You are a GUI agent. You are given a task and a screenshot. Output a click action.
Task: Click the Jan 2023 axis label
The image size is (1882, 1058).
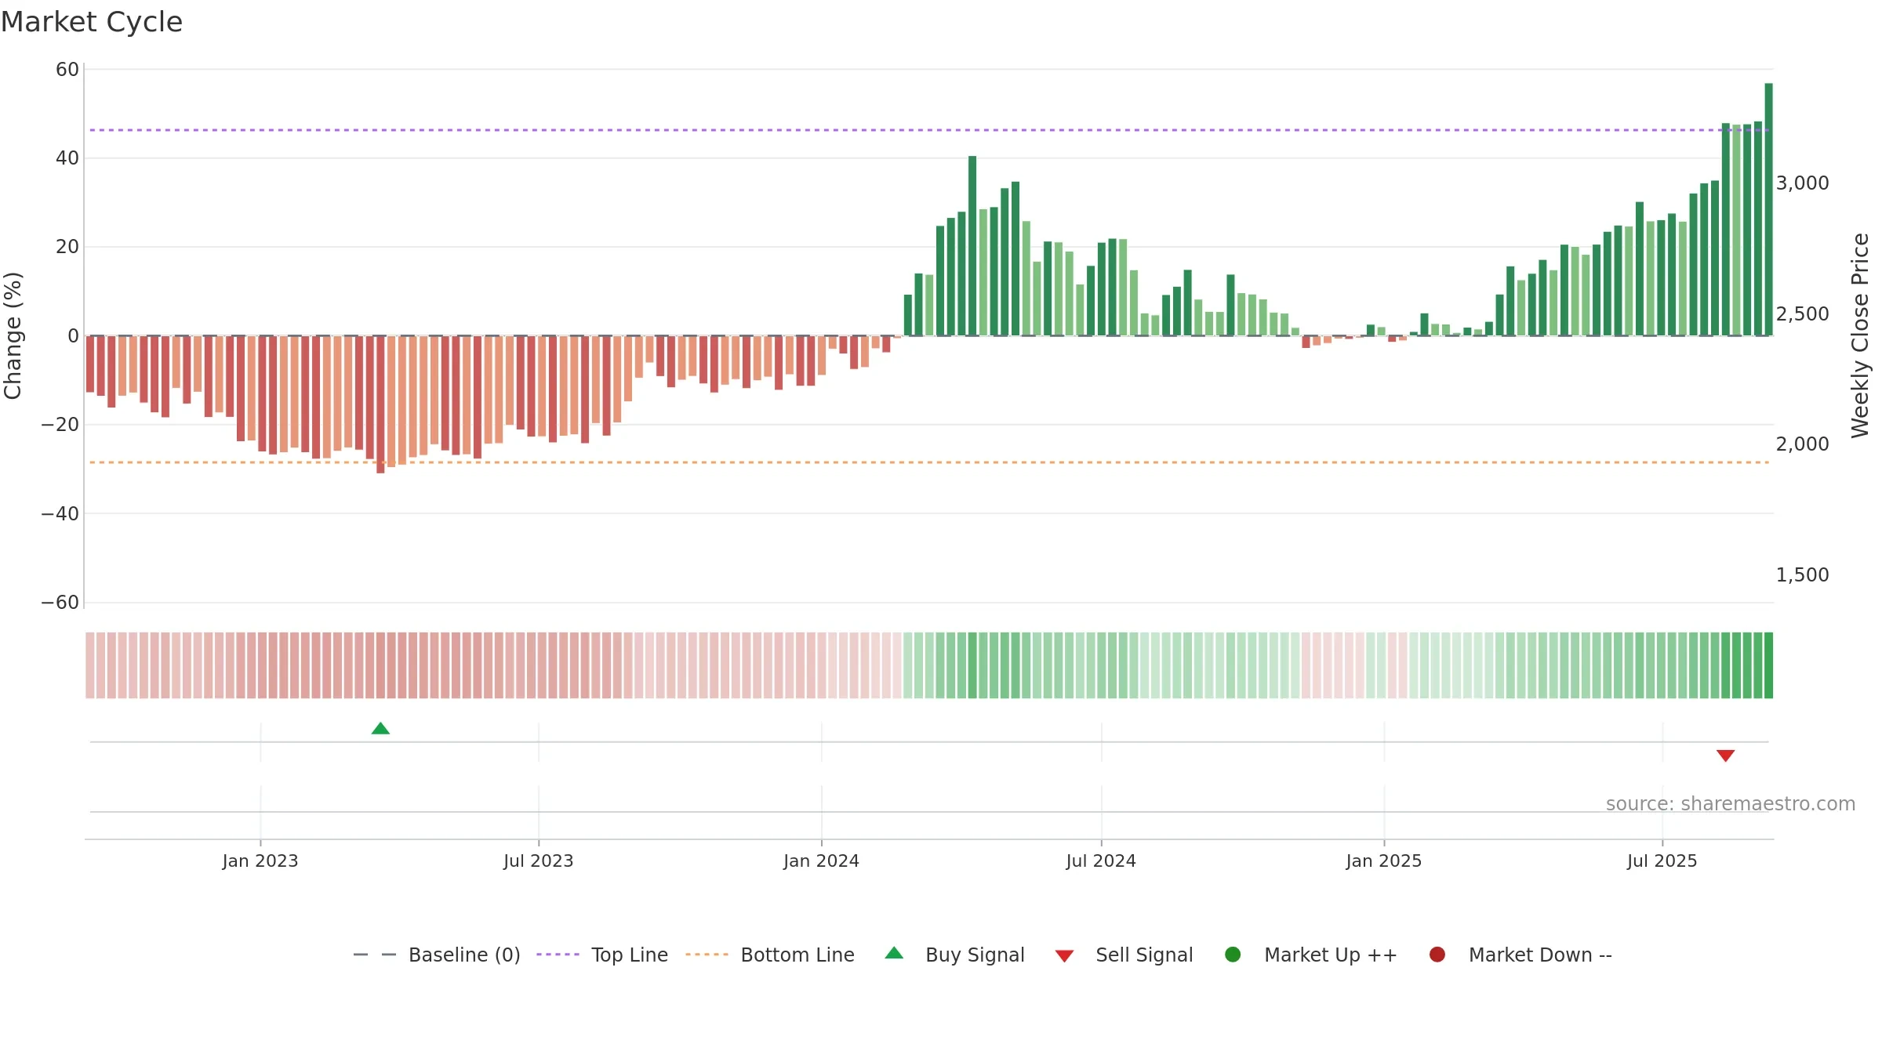tap(260, 861)
